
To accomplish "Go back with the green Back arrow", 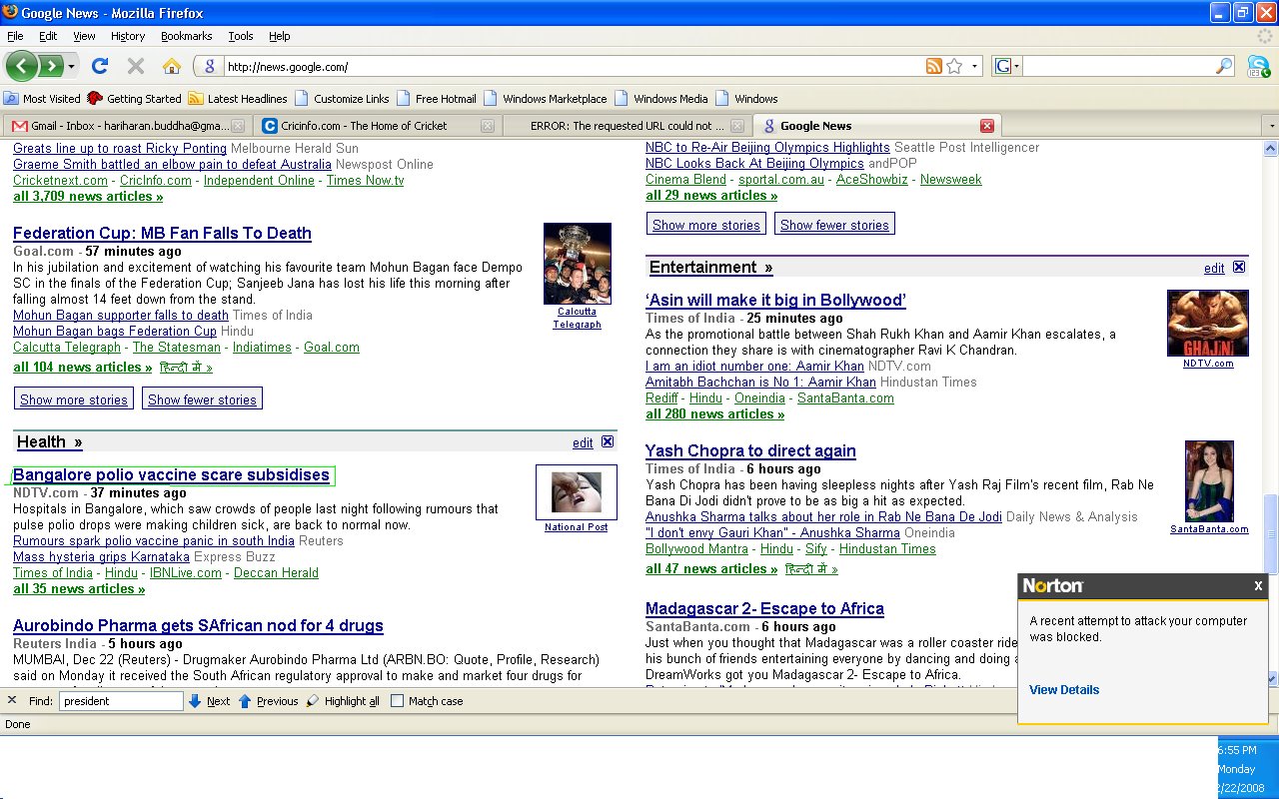I will point(21,66).
